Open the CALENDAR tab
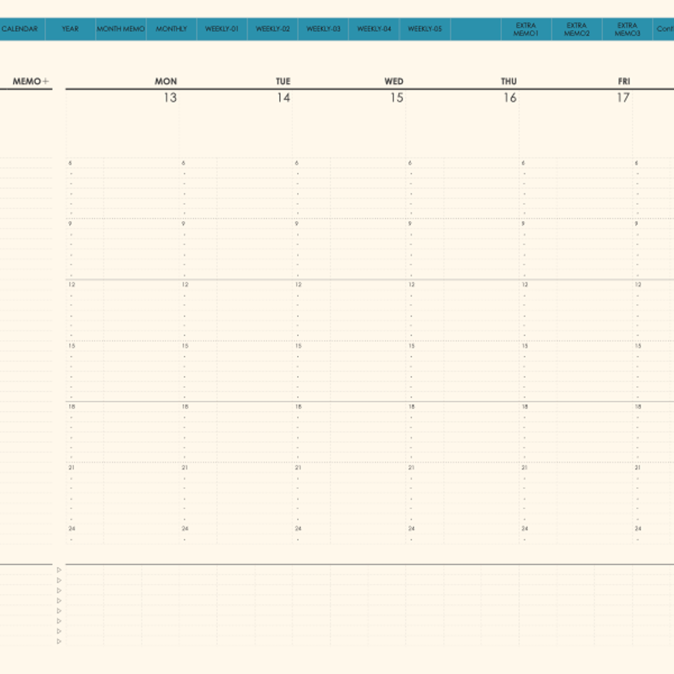Viewport: 674px width, 674px height. point(20,29)
